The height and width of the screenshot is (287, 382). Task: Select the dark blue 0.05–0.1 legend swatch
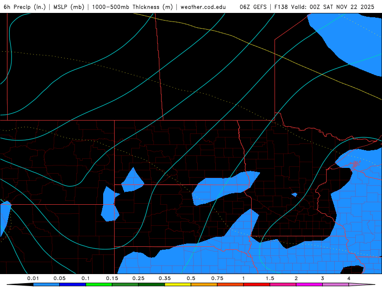click(x=73, y=285)
